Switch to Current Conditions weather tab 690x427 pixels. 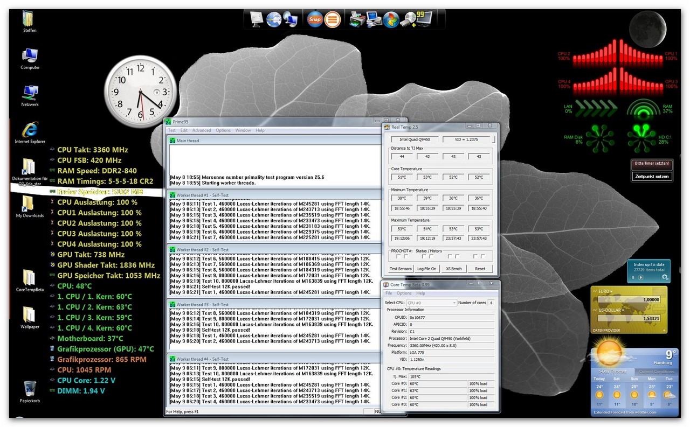656,372
